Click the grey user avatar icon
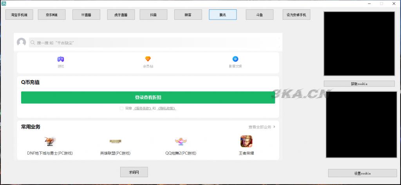The height and width of the screenshot is (185, 401). [x=21, y=42]
